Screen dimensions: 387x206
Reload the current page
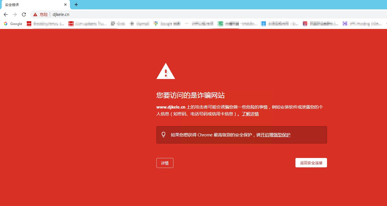pos(24,14)
